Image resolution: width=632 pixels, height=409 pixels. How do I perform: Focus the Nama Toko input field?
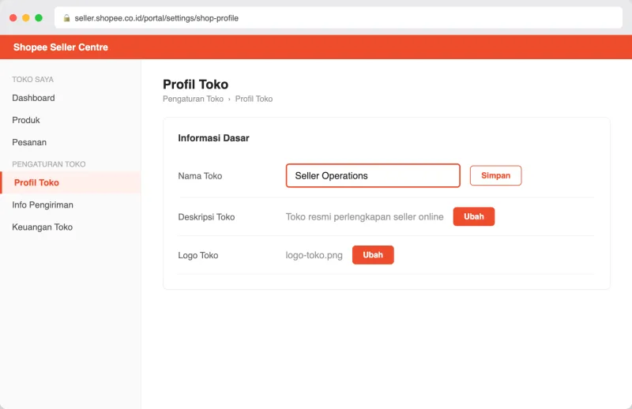373,176
